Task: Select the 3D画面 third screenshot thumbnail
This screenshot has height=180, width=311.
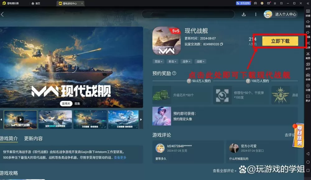Action: click(x=90, y=120)
